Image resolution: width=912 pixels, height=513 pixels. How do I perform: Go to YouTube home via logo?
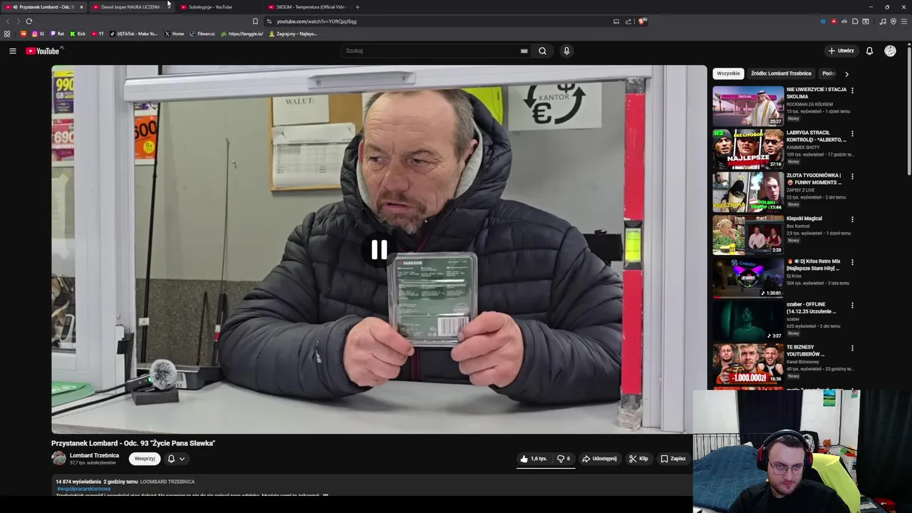tap(43, 51)
